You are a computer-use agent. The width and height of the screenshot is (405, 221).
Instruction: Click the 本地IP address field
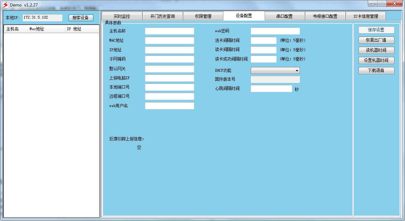click(x=42, y=18)
